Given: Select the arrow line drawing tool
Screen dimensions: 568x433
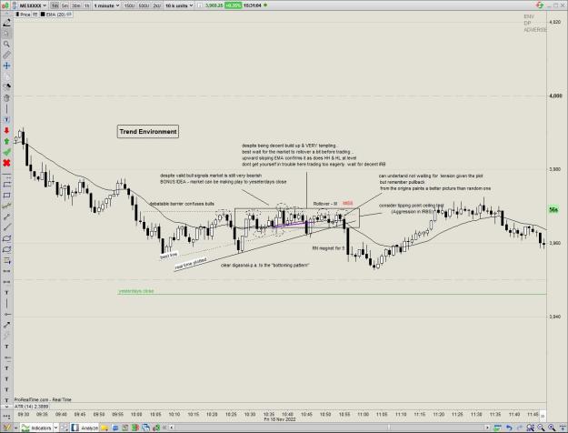Looking at the screenshot, I should tap(6, 325).
